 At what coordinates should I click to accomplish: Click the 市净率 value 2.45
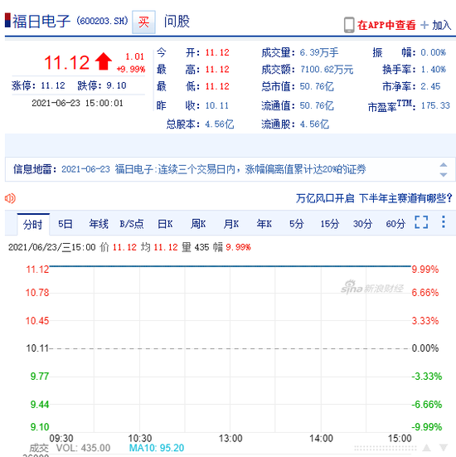coord(430,86)
